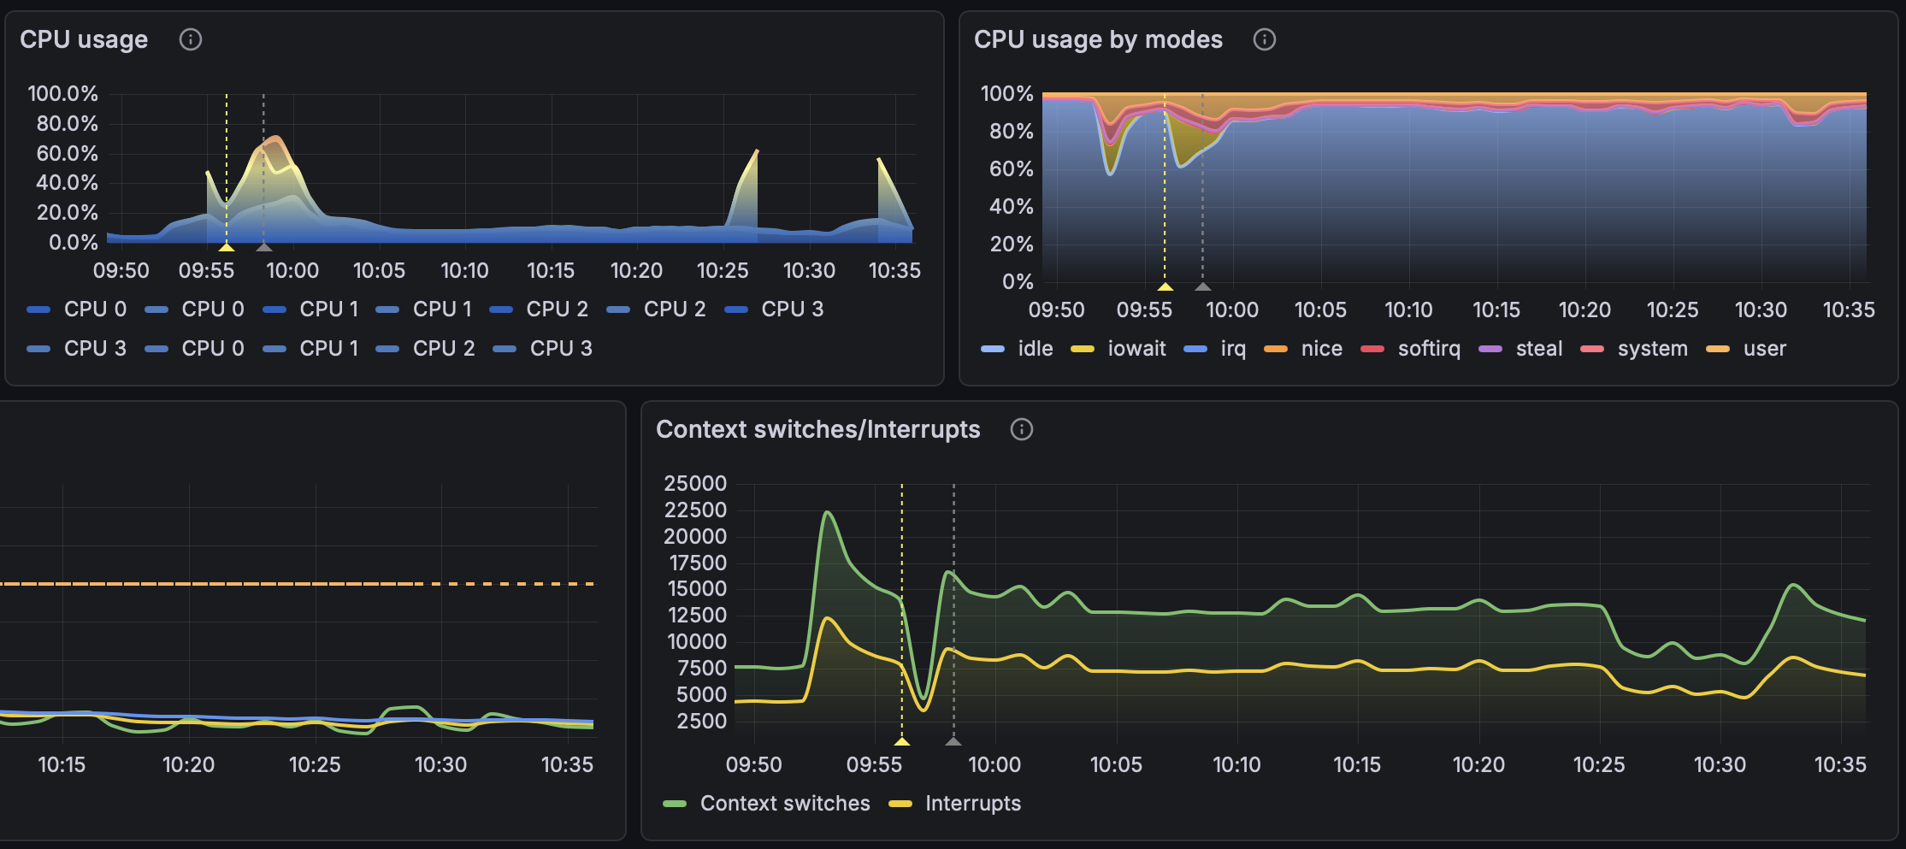This screenshot has height=849, width=1906.
Task: Click the gray annotation marker on CPU usage chart
Action: 264,246
